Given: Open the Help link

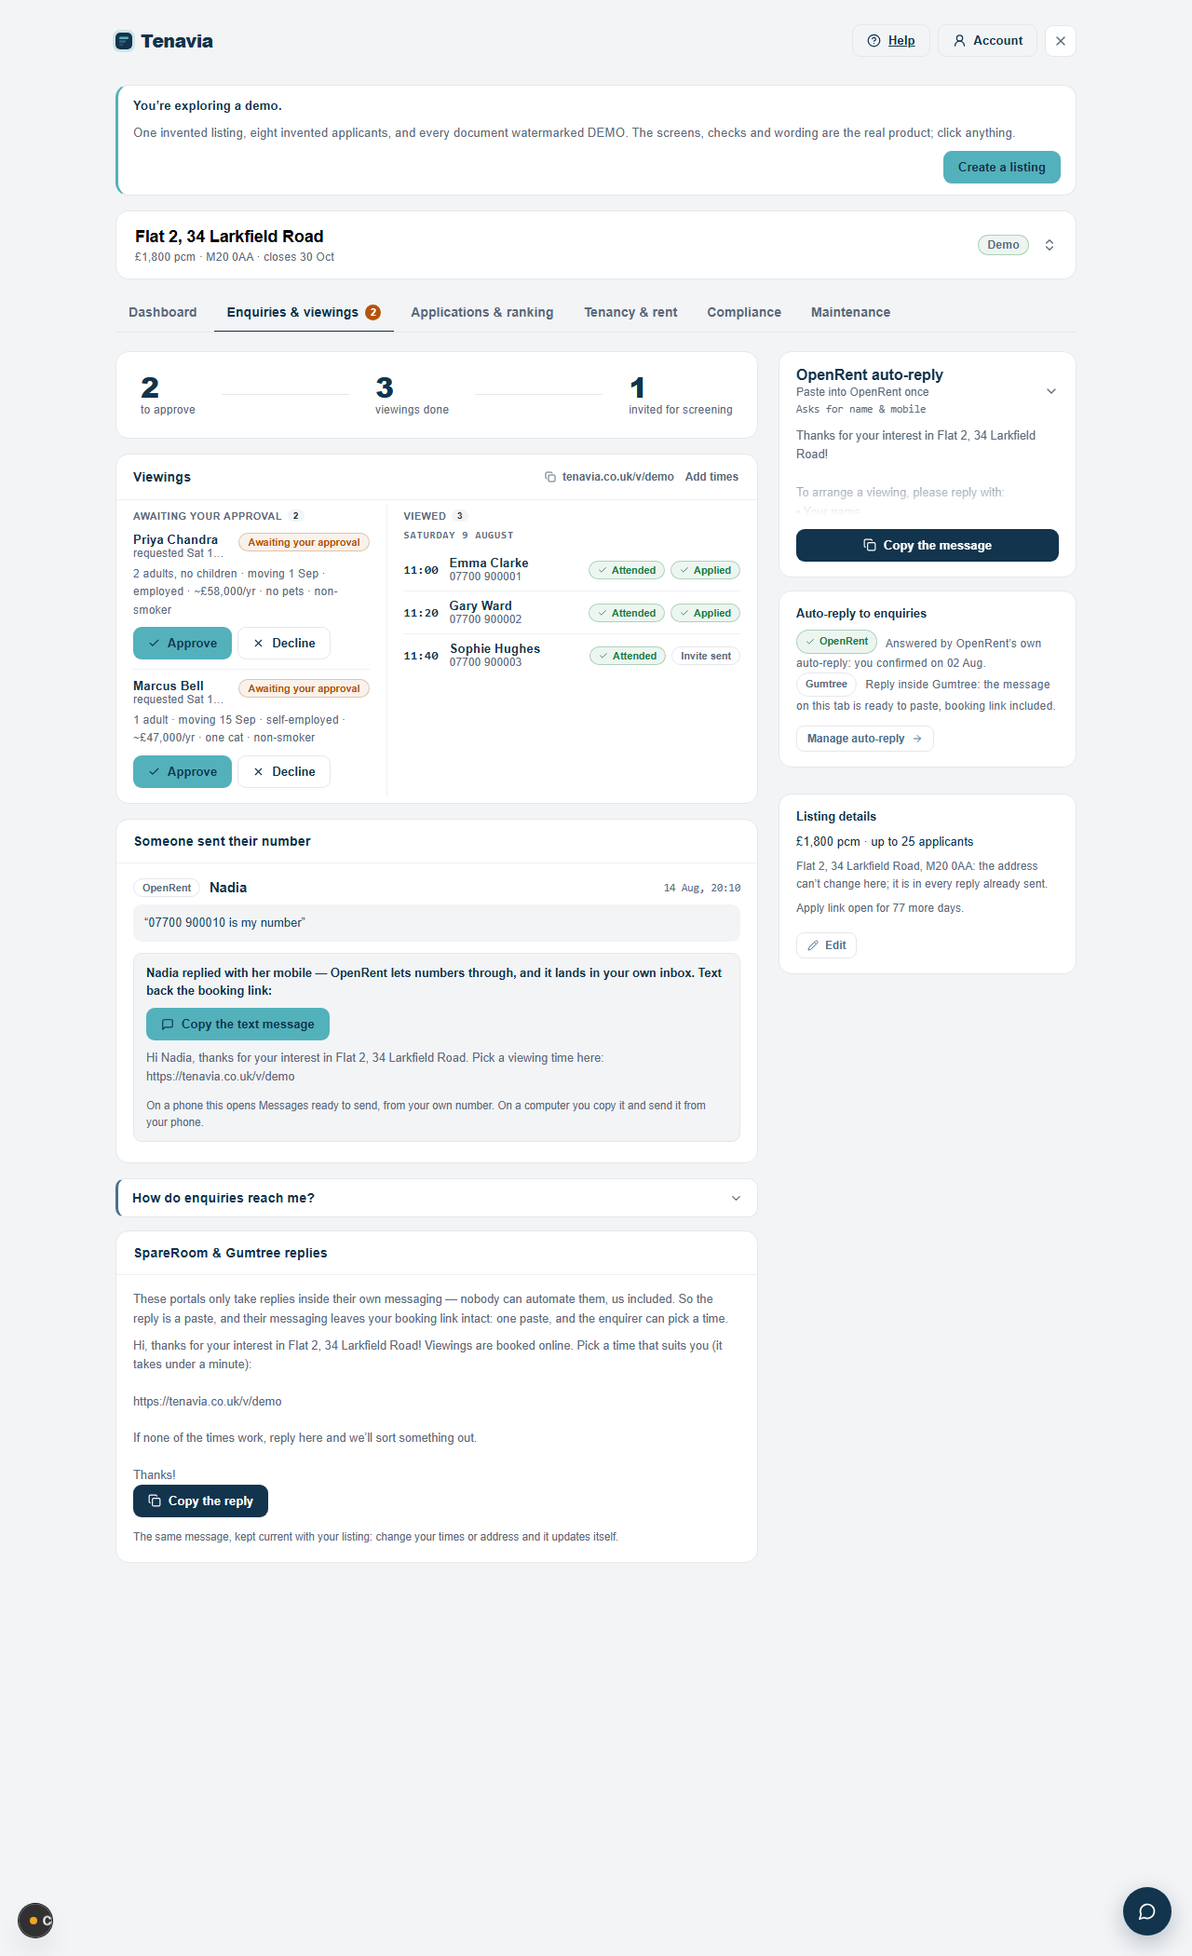Looking at the screenshot, I should tap(891, 41).
